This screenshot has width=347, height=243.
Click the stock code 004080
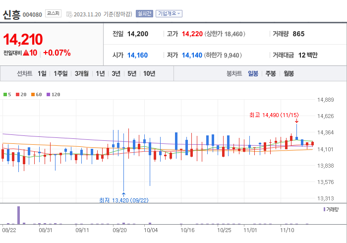point(32,15)
